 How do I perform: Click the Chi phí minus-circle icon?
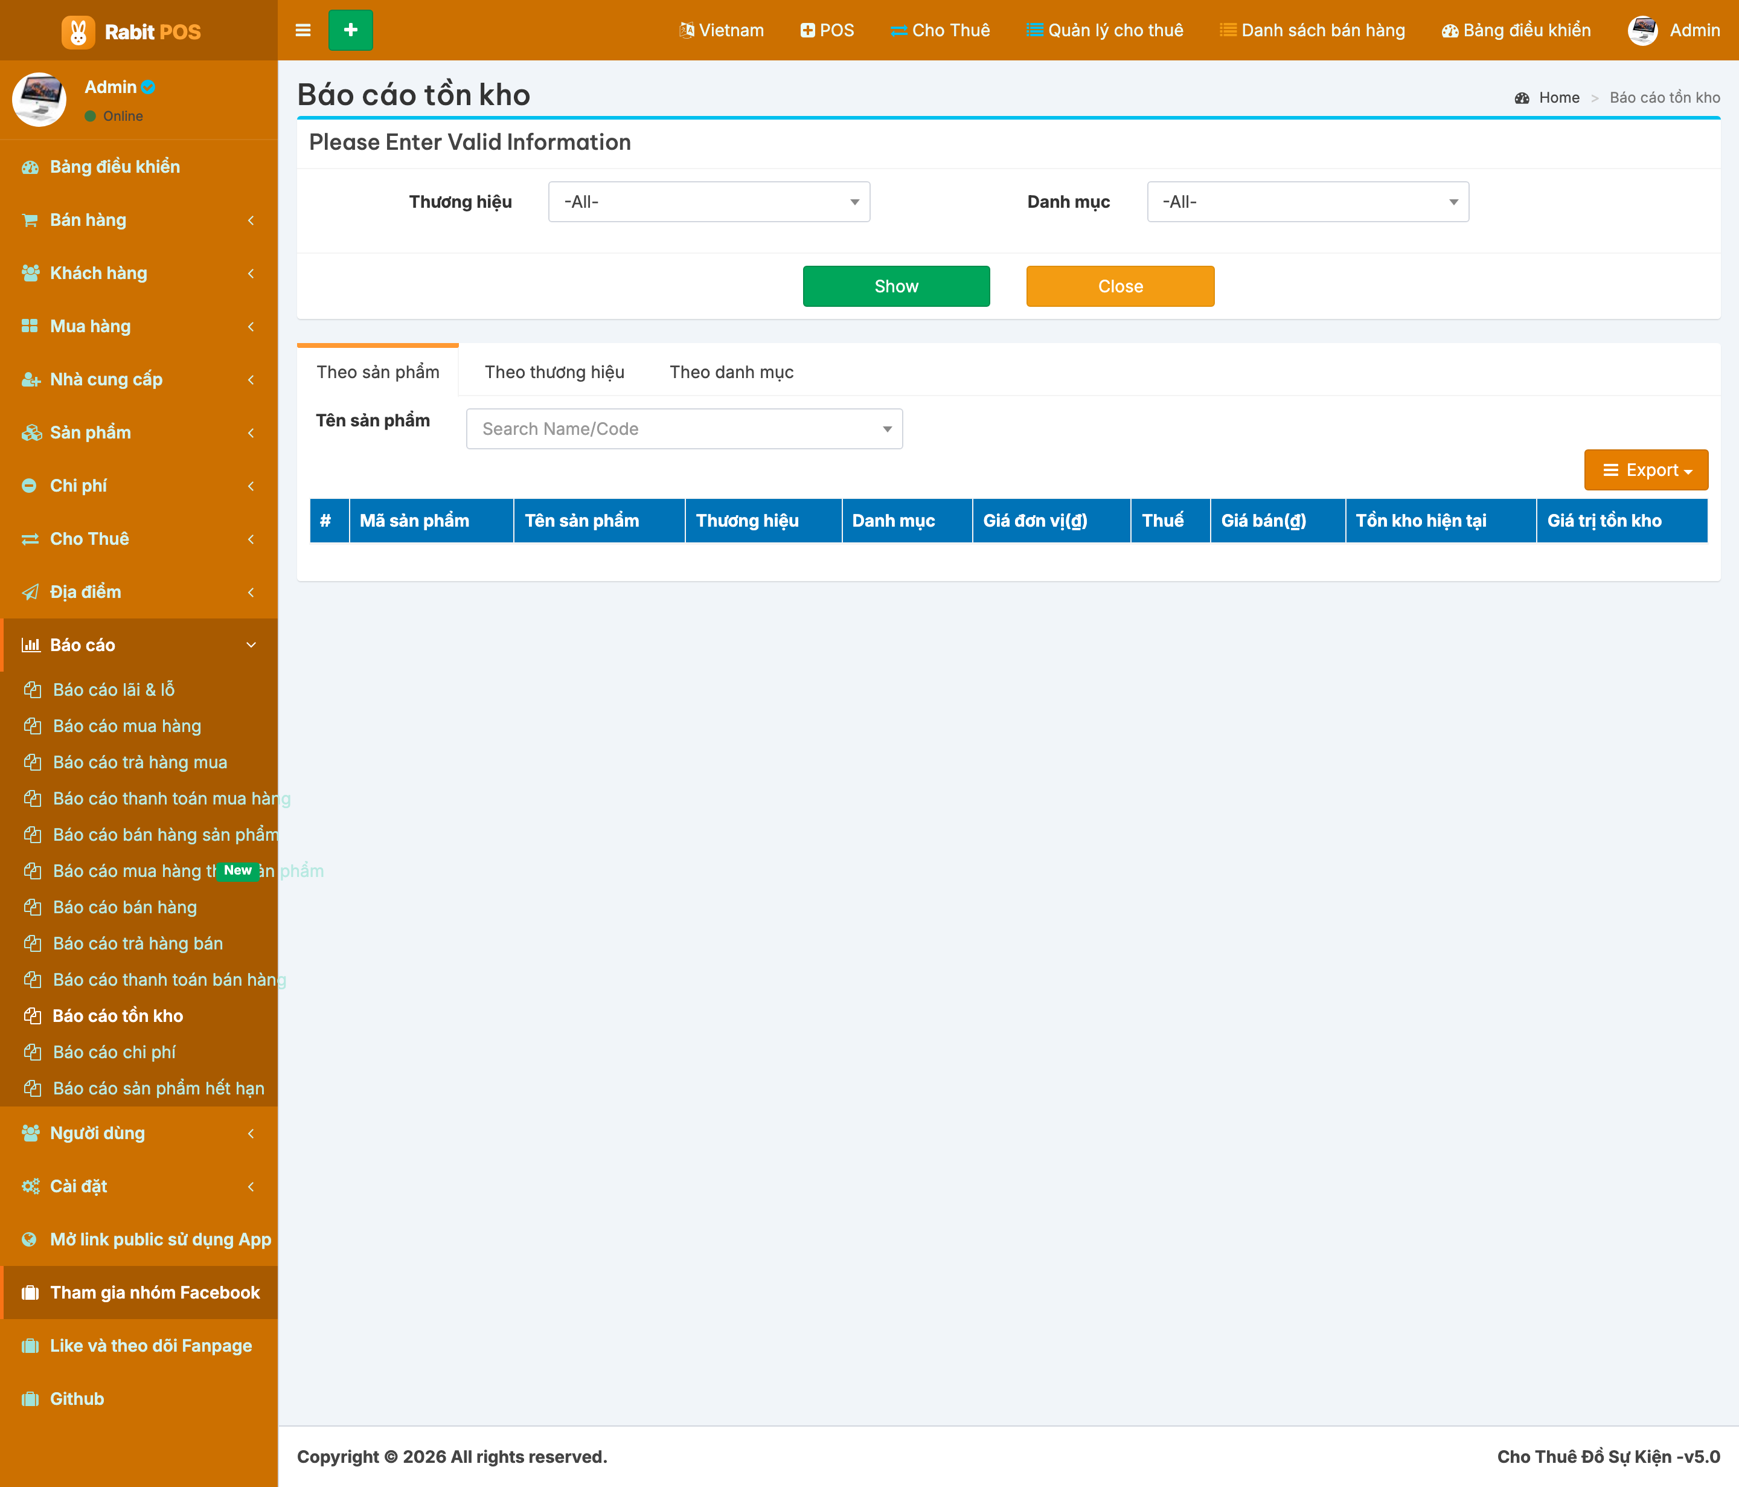tap(30, 486)
